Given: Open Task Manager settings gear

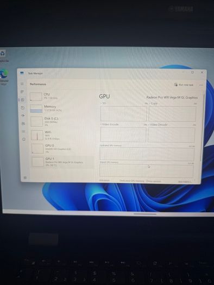Looking at the screenshot, I should 25,178.
